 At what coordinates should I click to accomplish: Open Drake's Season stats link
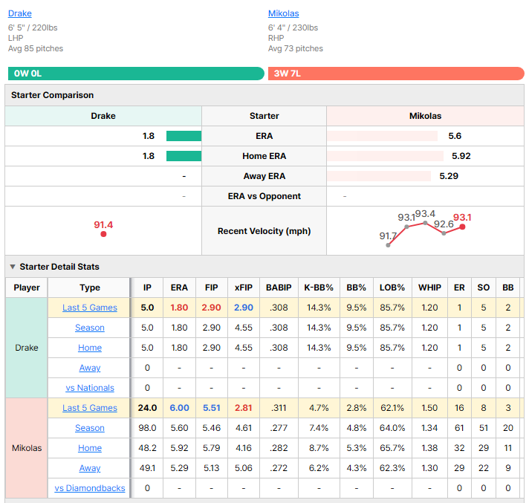[x=90, y=328]
